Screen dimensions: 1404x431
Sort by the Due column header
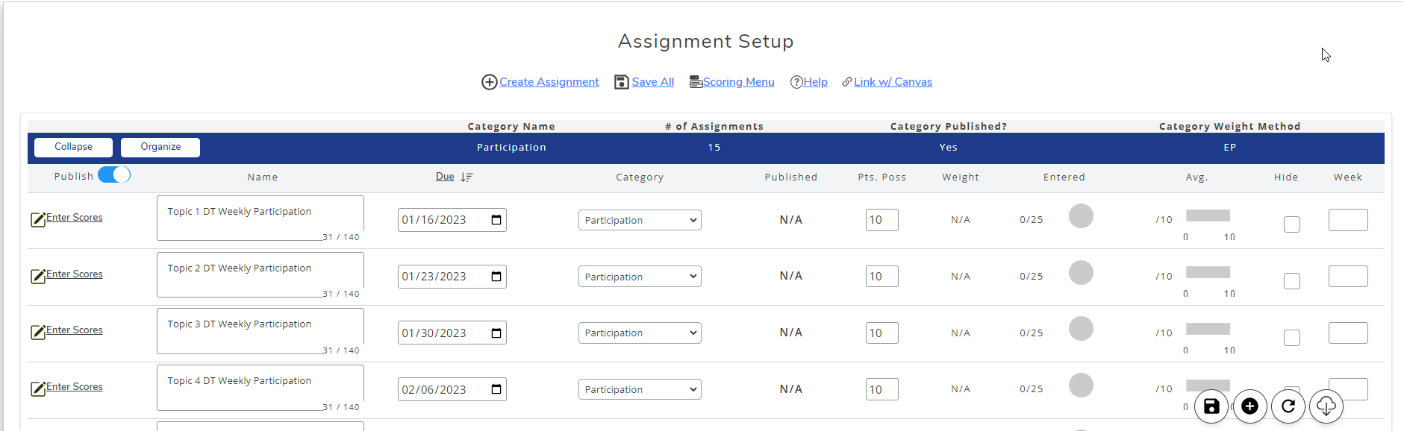pyautogui.click(x=445, y=177)
